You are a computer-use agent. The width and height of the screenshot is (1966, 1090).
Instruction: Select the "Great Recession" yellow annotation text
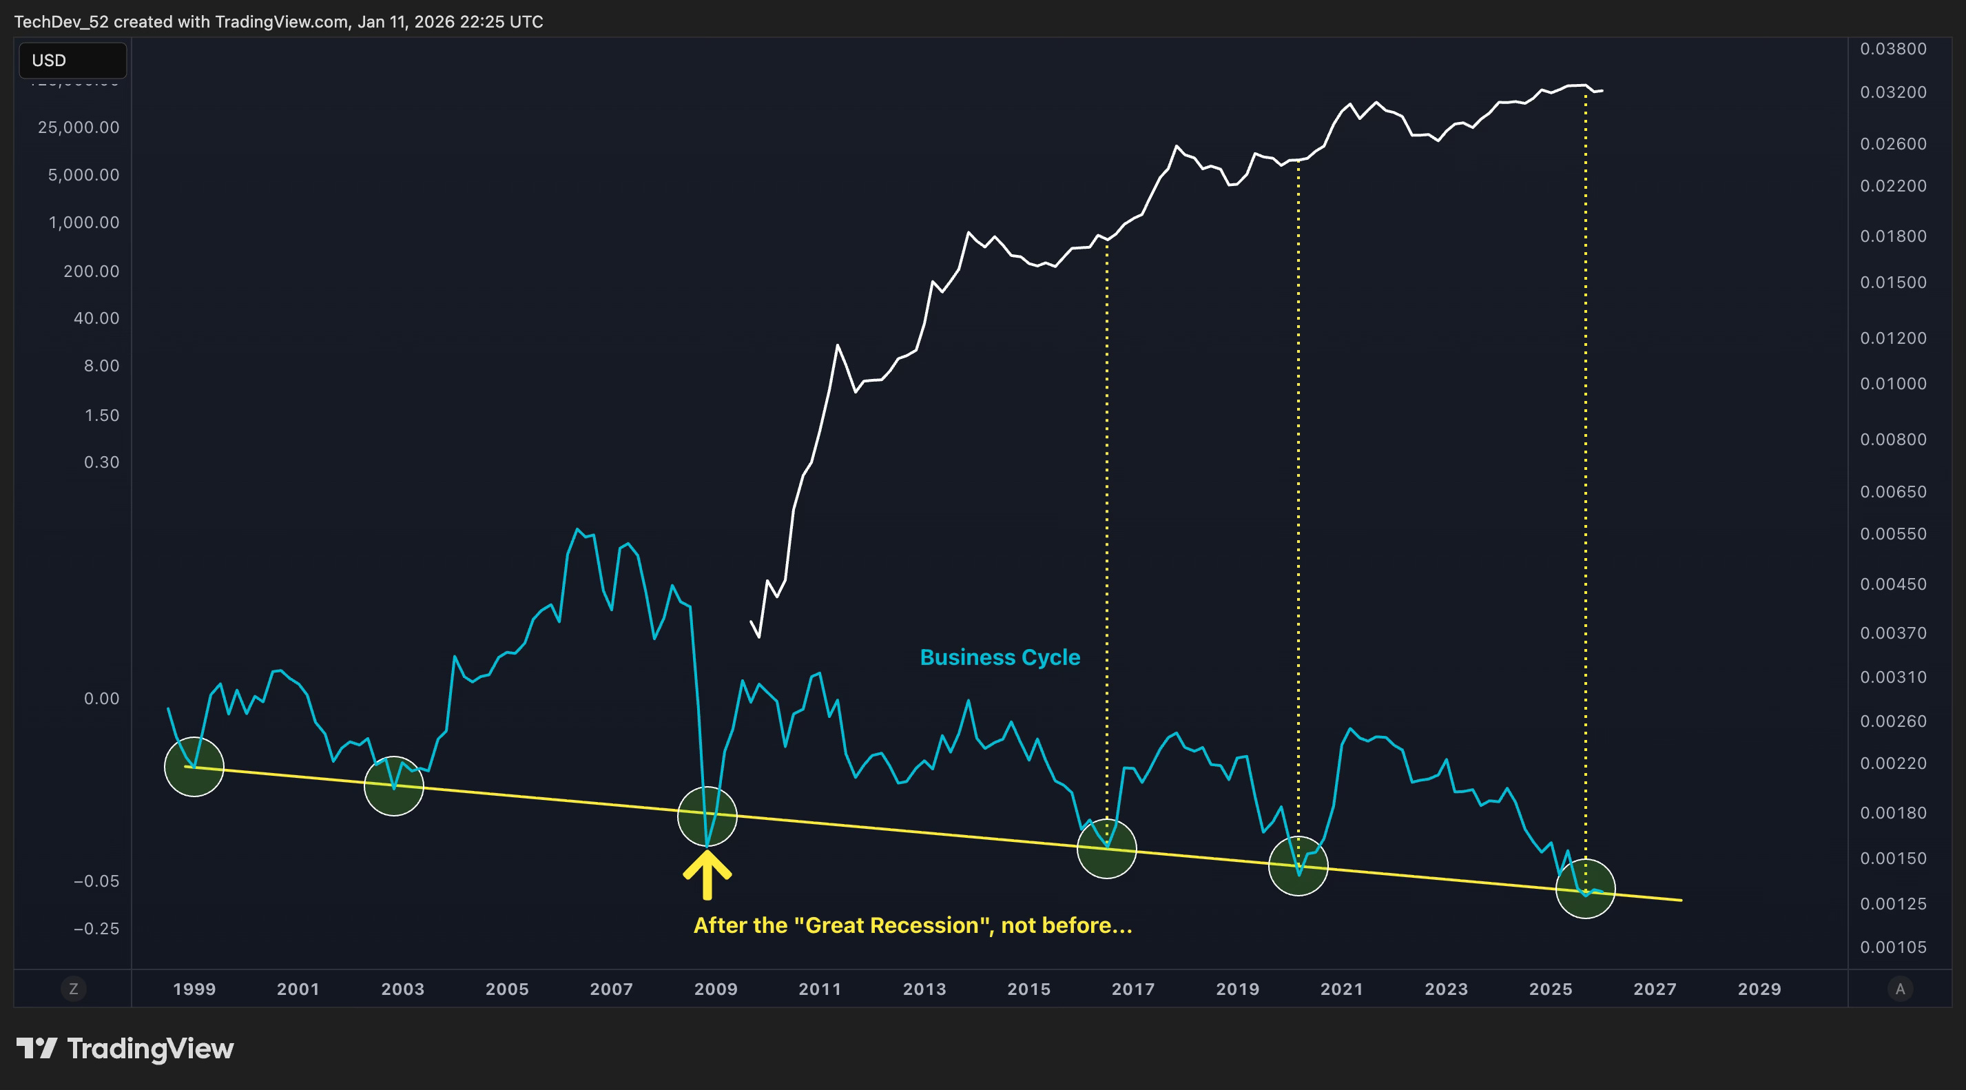click(913, 925)
